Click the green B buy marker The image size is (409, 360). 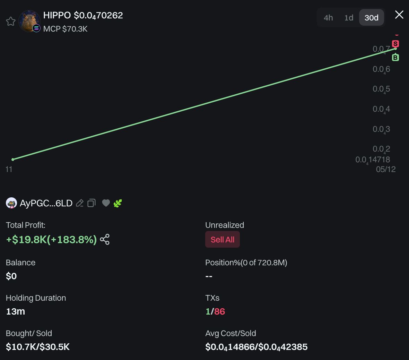point(395,58)
